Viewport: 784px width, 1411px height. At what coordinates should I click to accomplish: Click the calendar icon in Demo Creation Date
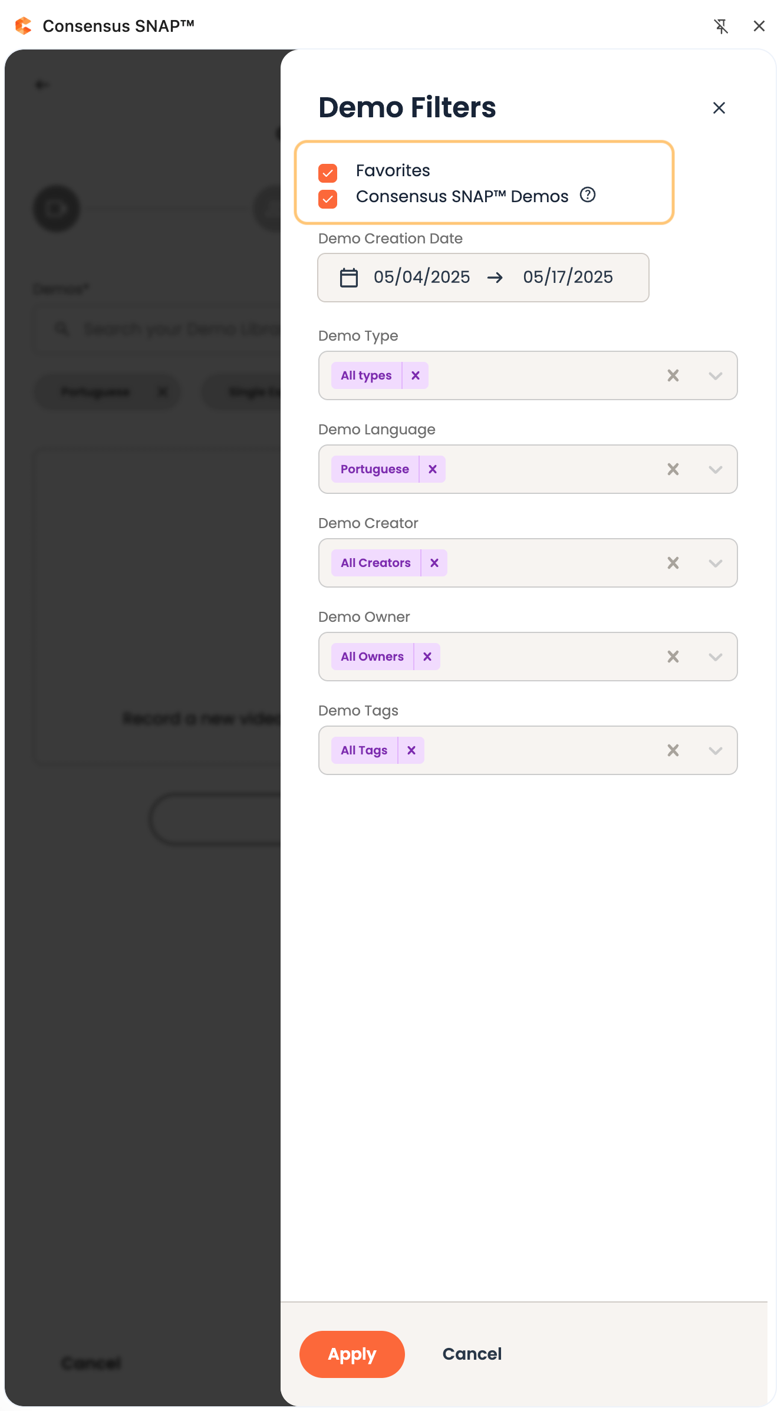(x=349, y=278)
